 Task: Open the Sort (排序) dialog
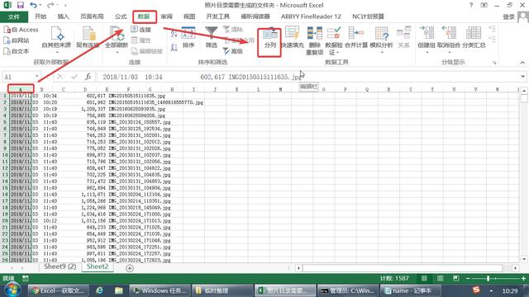[x=188, y=38]
